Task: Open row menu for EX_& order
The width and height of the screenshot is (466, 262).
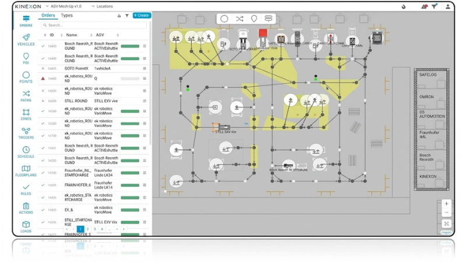Action: pos(144,210)
